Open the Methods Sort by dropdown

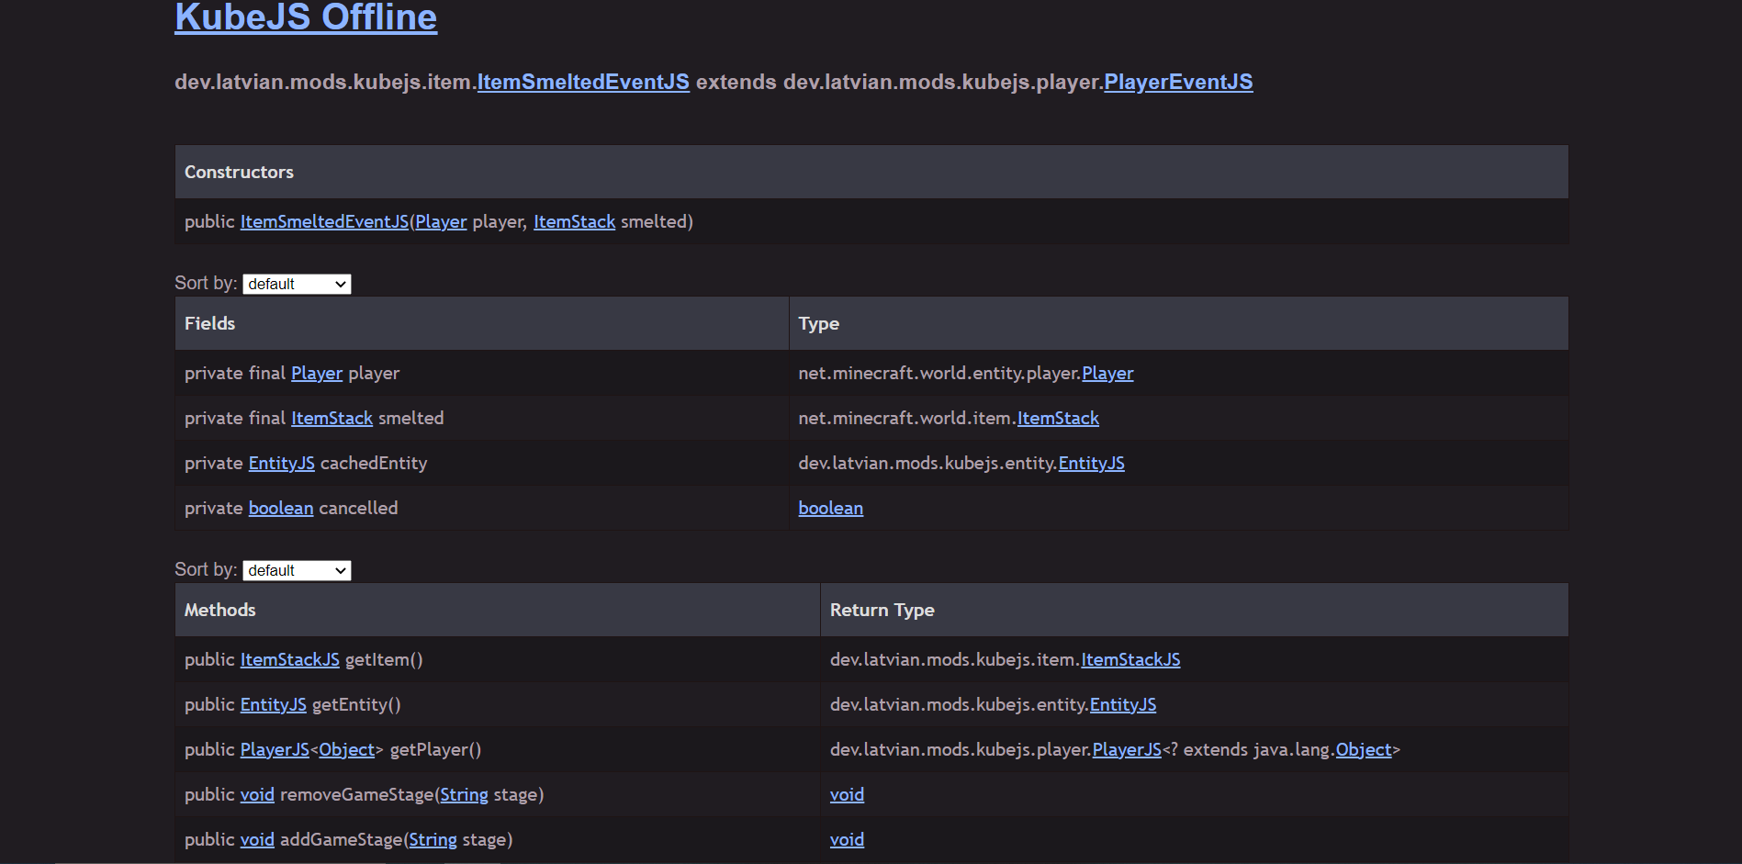point(297,571)
